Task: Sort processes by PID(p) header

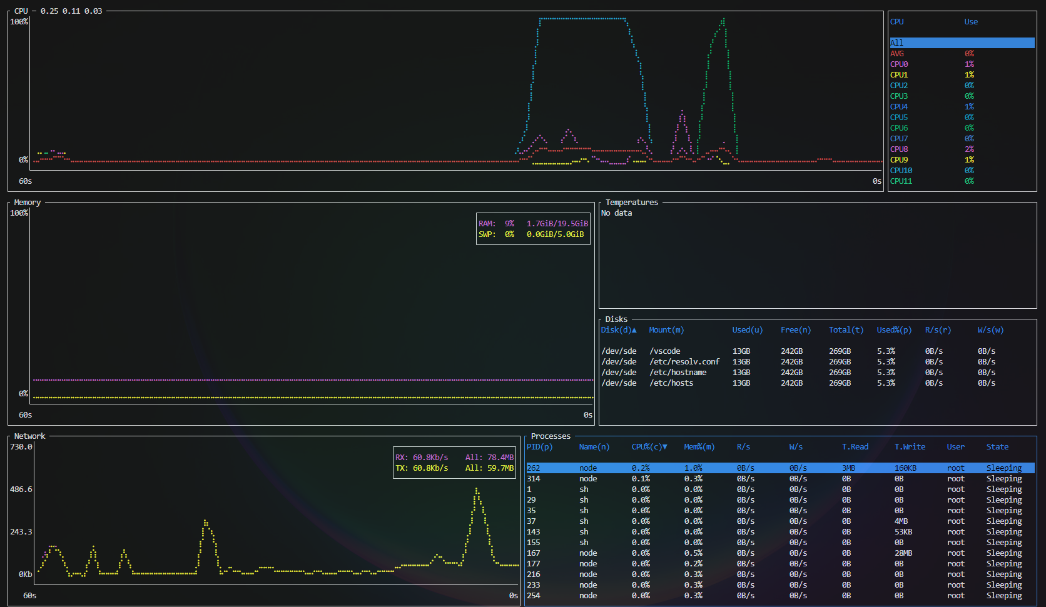Action: [539, 447]
